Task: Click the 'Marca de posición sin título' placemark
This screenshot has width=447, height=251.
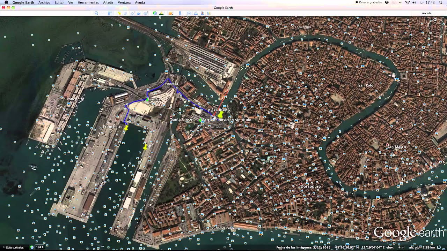Action: [227, 120]
